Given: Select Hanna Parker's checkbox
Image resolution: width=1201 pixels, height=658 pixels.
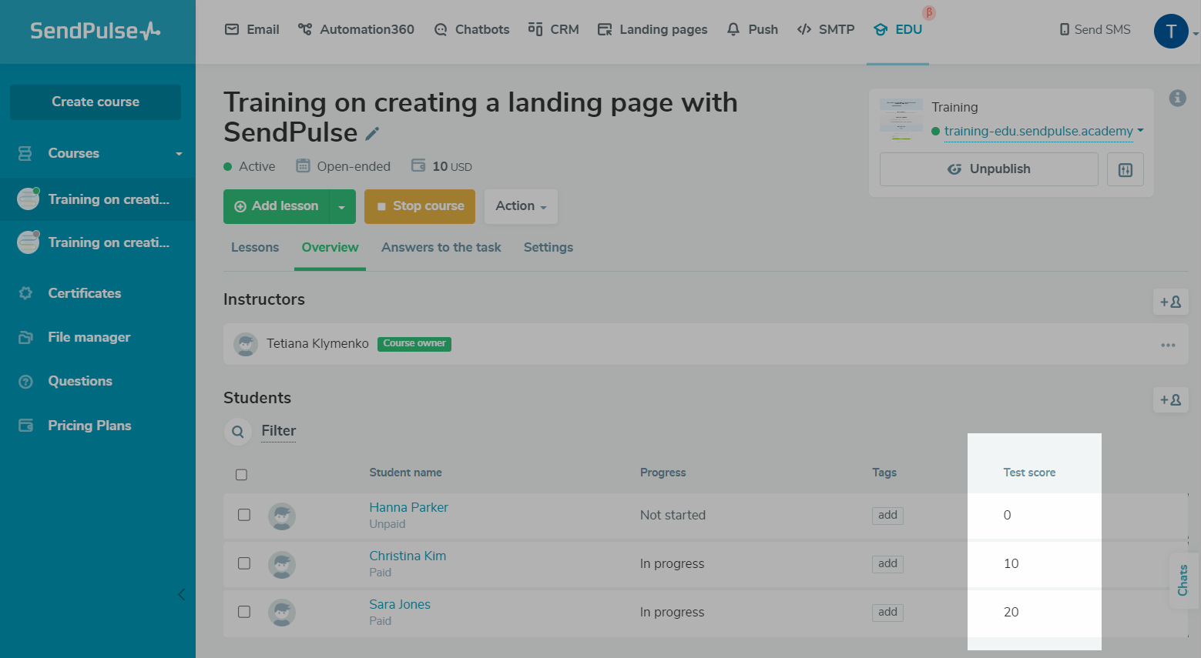Looking at the screenshot, I should (x=244, y=515).
